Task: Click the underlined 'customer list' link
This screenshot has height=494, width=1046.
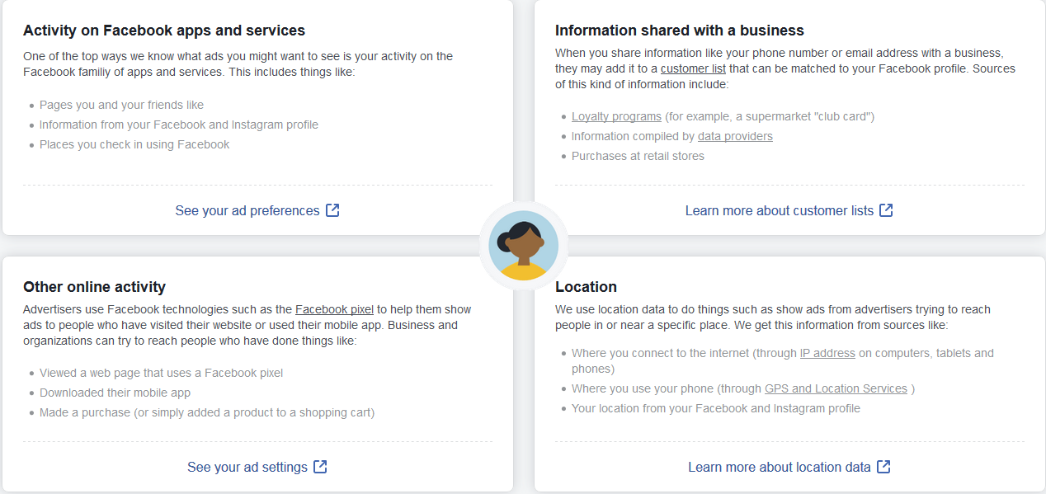Action: point(693,68)
